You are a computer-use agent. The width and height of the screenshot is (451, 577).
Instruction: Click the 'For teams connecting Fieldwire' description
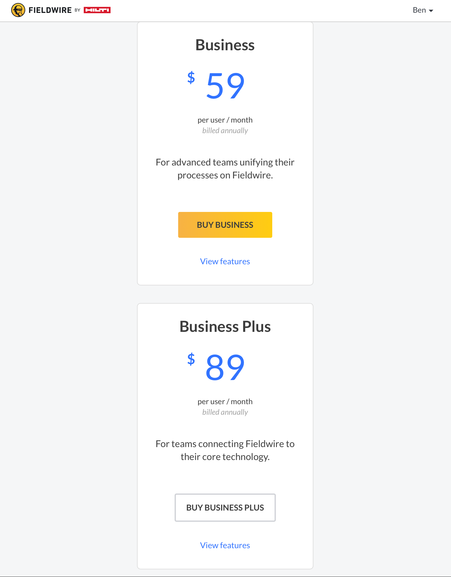tap(225, 450)
